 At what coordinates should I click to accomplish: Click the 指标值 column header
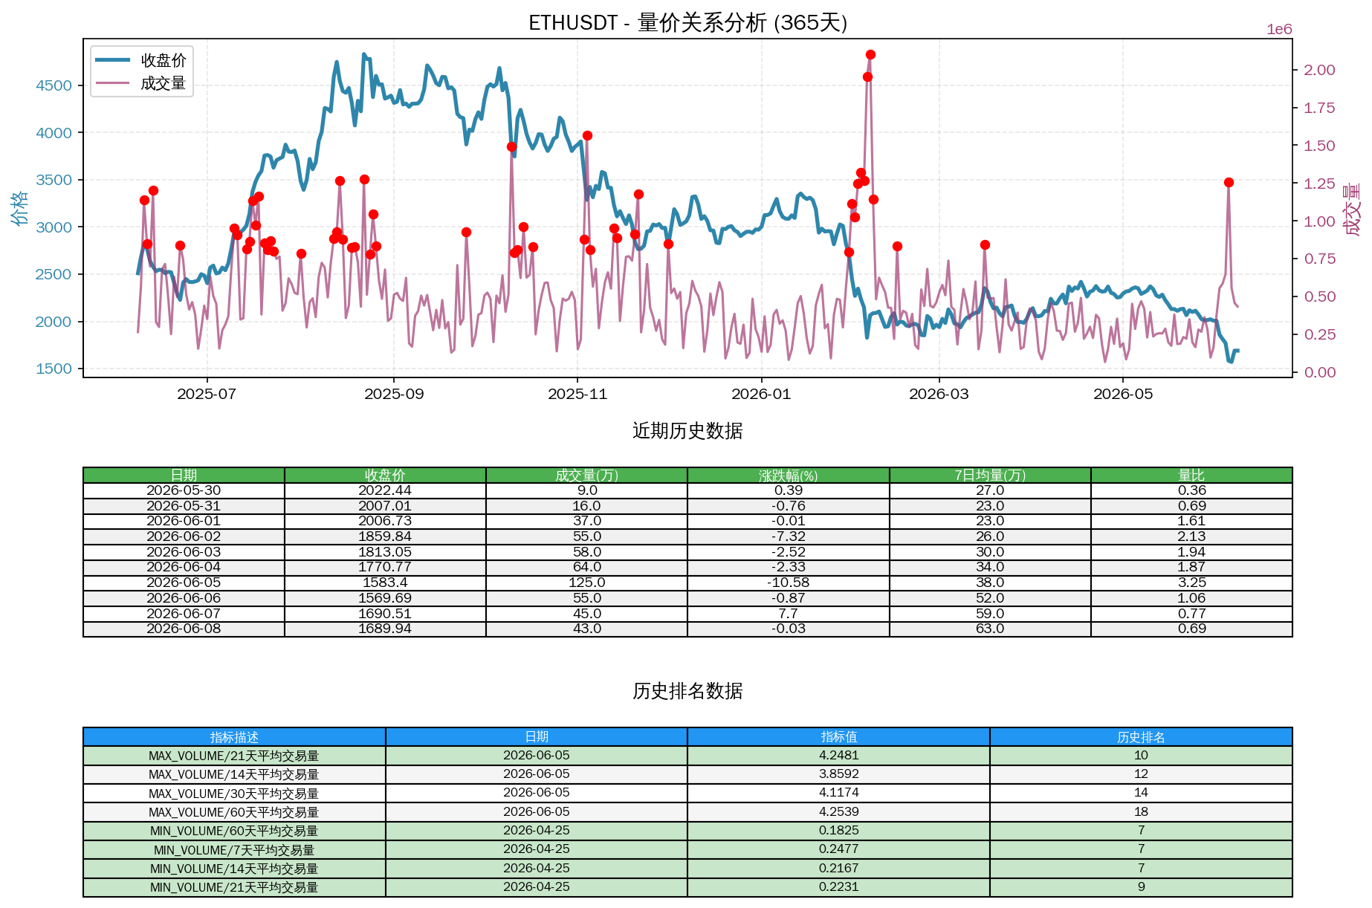pos(839,737)
